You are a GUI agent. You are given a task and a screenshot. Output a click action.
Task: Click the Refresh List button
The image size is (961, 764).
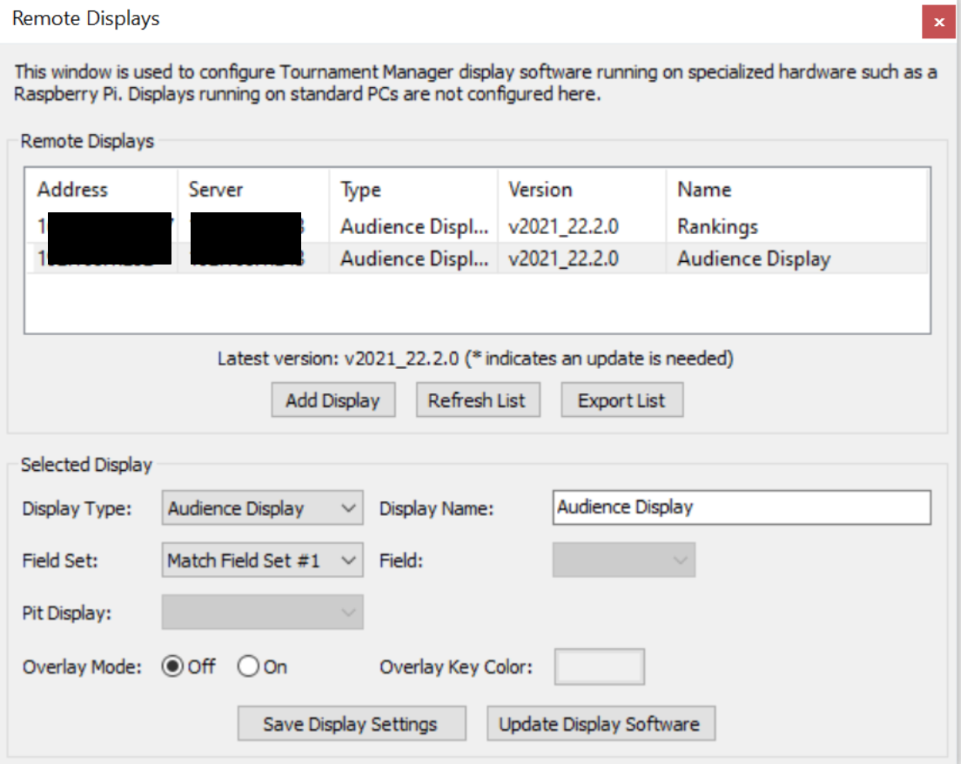[478, 399]
